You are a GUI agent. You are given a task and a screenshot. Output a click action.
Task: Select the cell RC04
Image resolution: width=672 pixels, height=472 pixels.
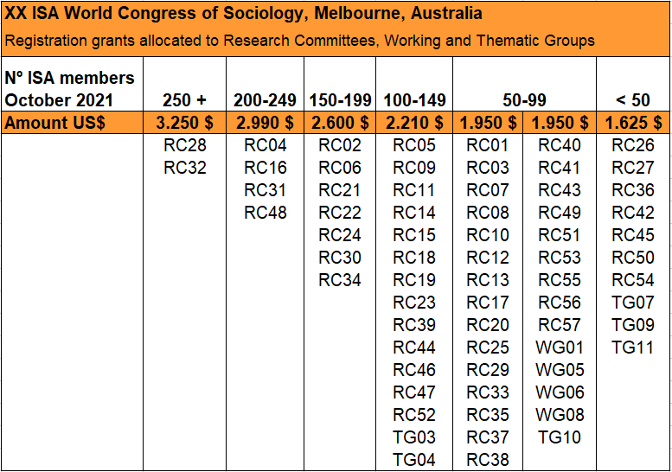265,145
